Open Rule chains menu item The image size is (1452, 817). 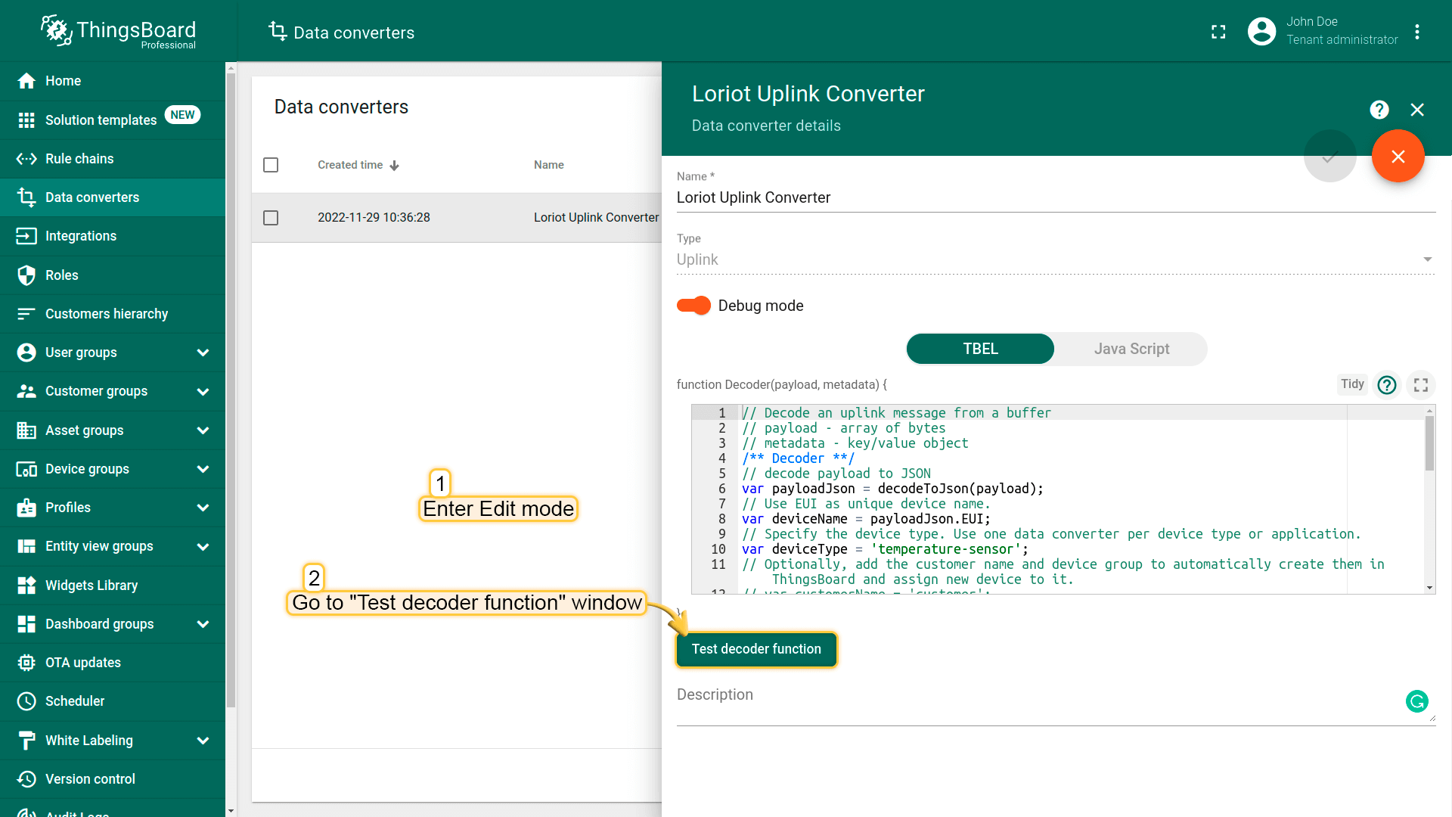pyautogui.click(x=113, y=159)
